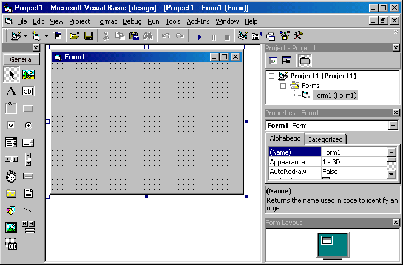Select the Line control tool
403x265 pixels.
click(29, 210)
